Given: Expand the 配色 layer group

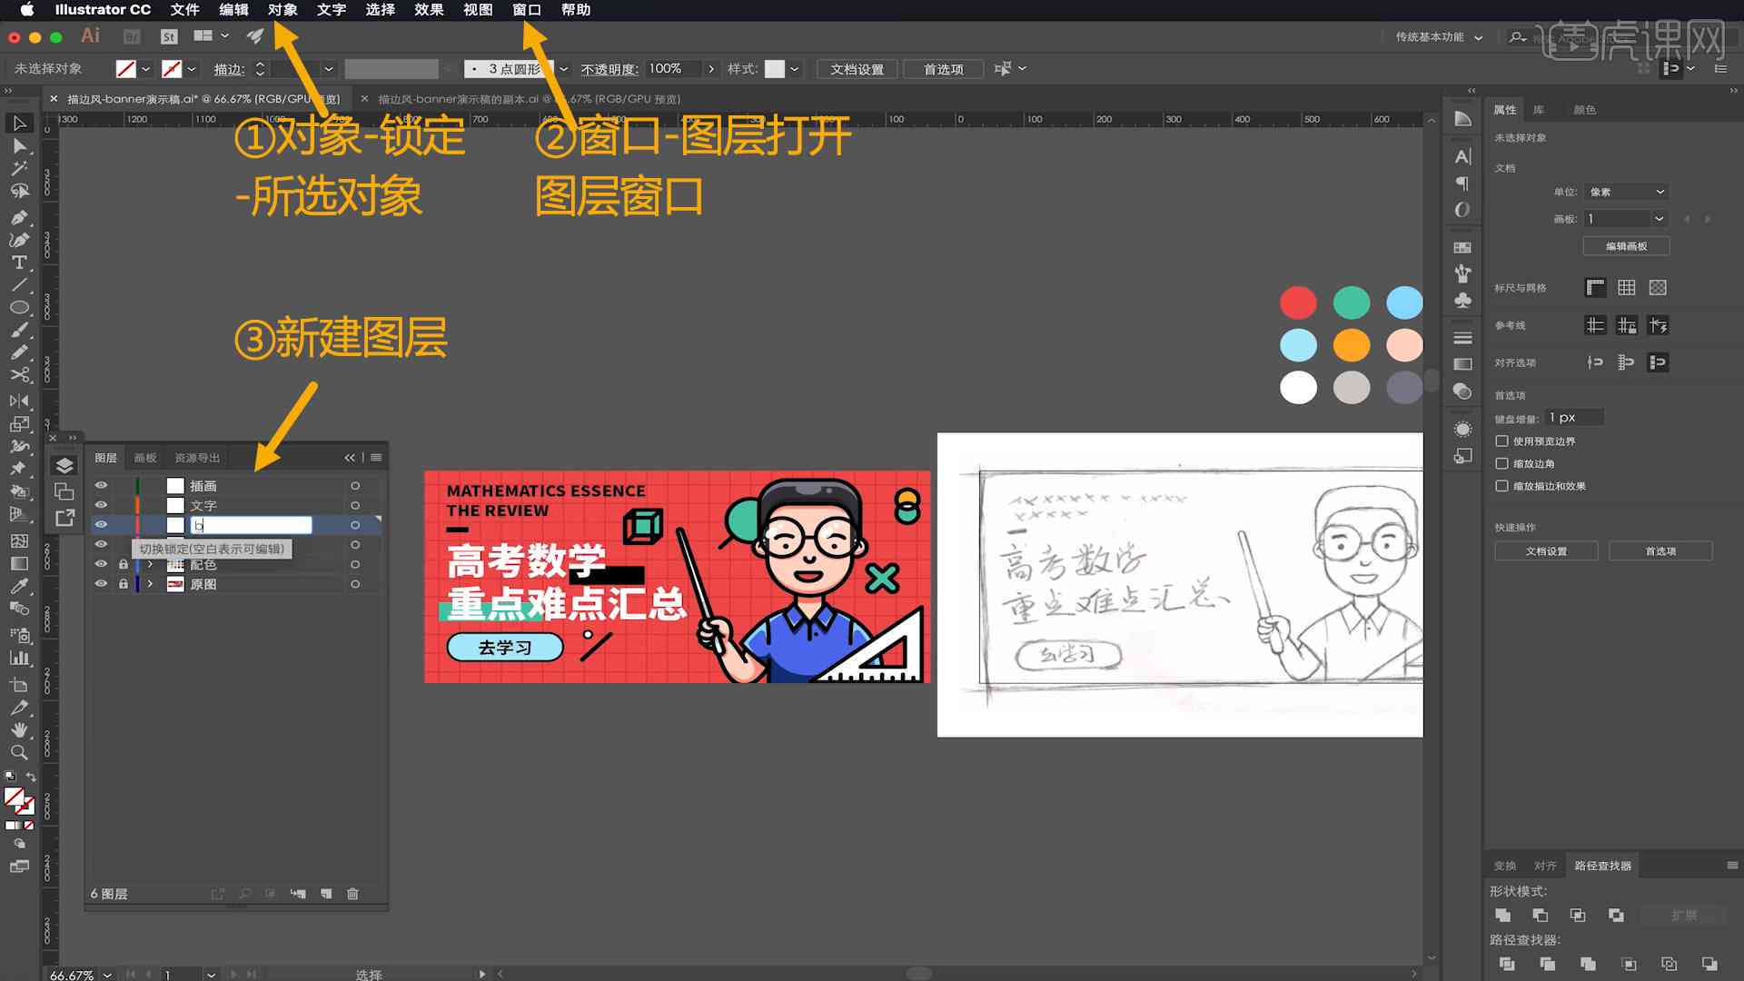Looking at the screenshot, I should point(149,564).
